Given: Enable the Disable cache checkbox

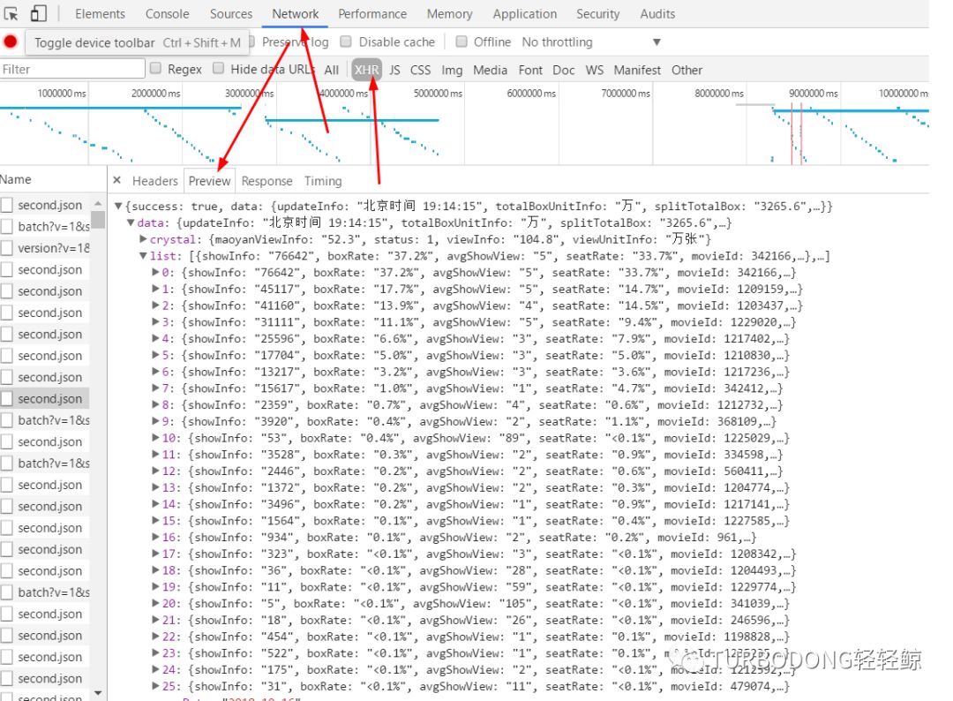Looking at the screenshot, I should (346, 41).
